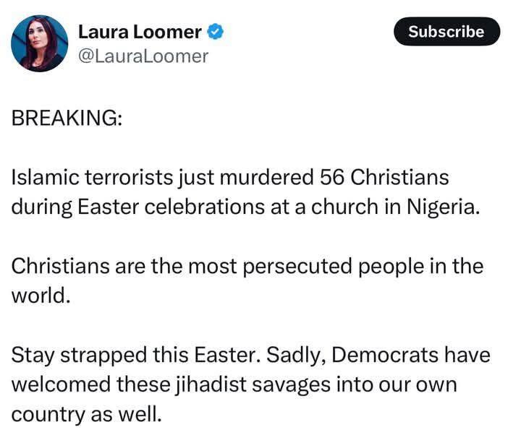521x443 pixels.
Task: Click the word "persecuted" in the tweet
Action: click(x=297, y=267)
